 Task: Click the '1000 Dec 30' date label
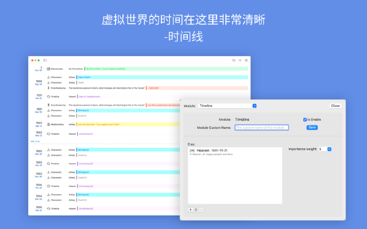point(39,82)
